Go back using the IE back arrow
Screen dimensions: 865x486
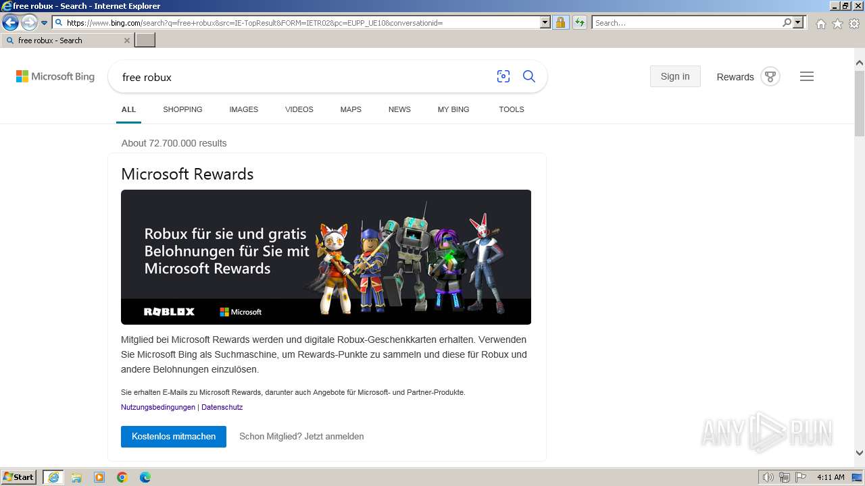[x=10, y=23]
